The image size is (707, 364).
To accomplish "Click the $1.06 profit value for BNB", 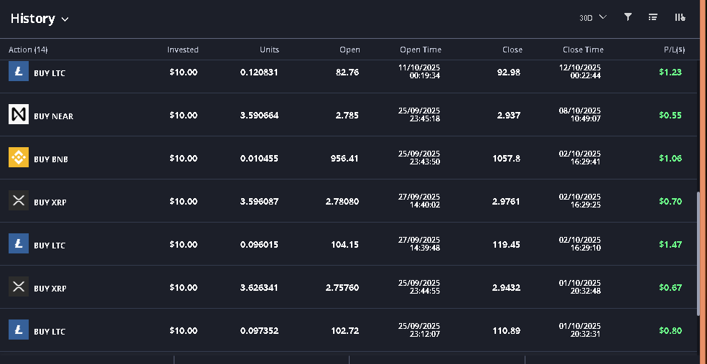I will point(670,158).
